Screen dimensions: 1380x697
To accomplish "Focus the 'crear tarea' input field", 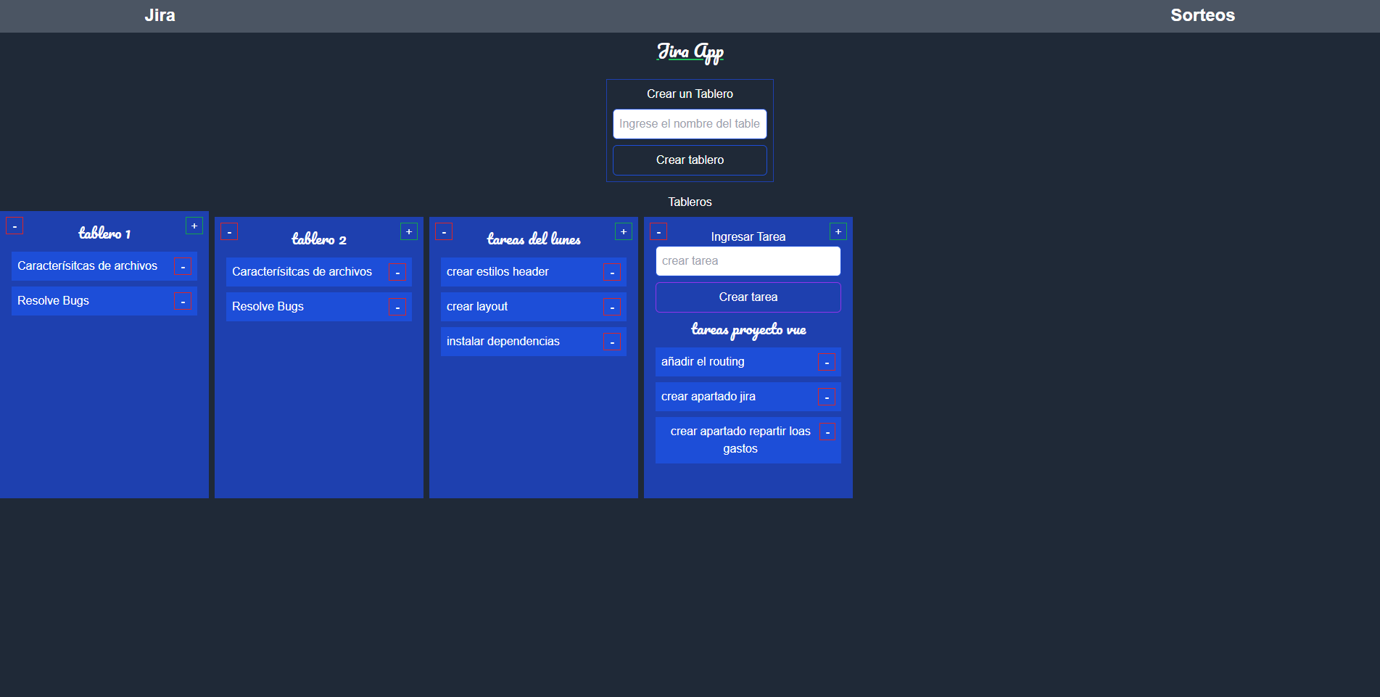I will coord(748,261).
